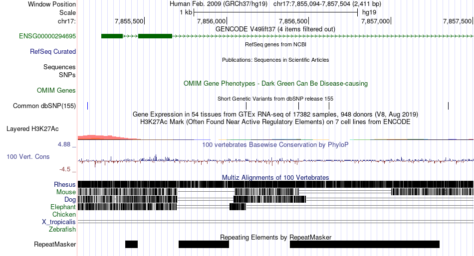Click Publications: Sequences in Scientific Articles title

click(x=275, y=60)
